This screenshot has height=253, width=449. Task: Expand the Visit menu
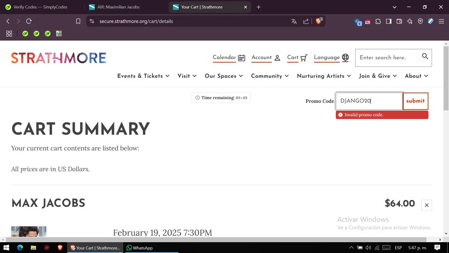[187, 76]
